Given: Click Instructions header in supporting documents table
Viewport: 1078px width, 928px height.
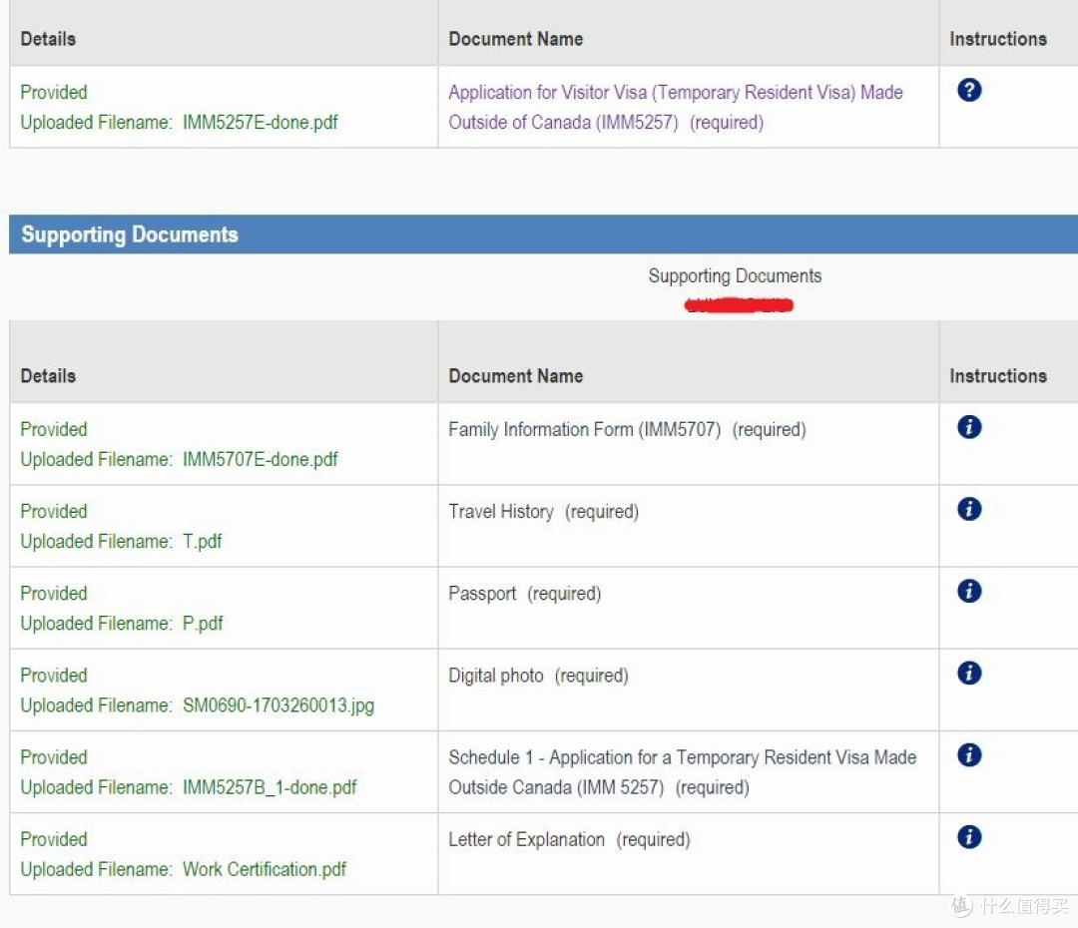Looking at the screenshot, I should point(998,376).
